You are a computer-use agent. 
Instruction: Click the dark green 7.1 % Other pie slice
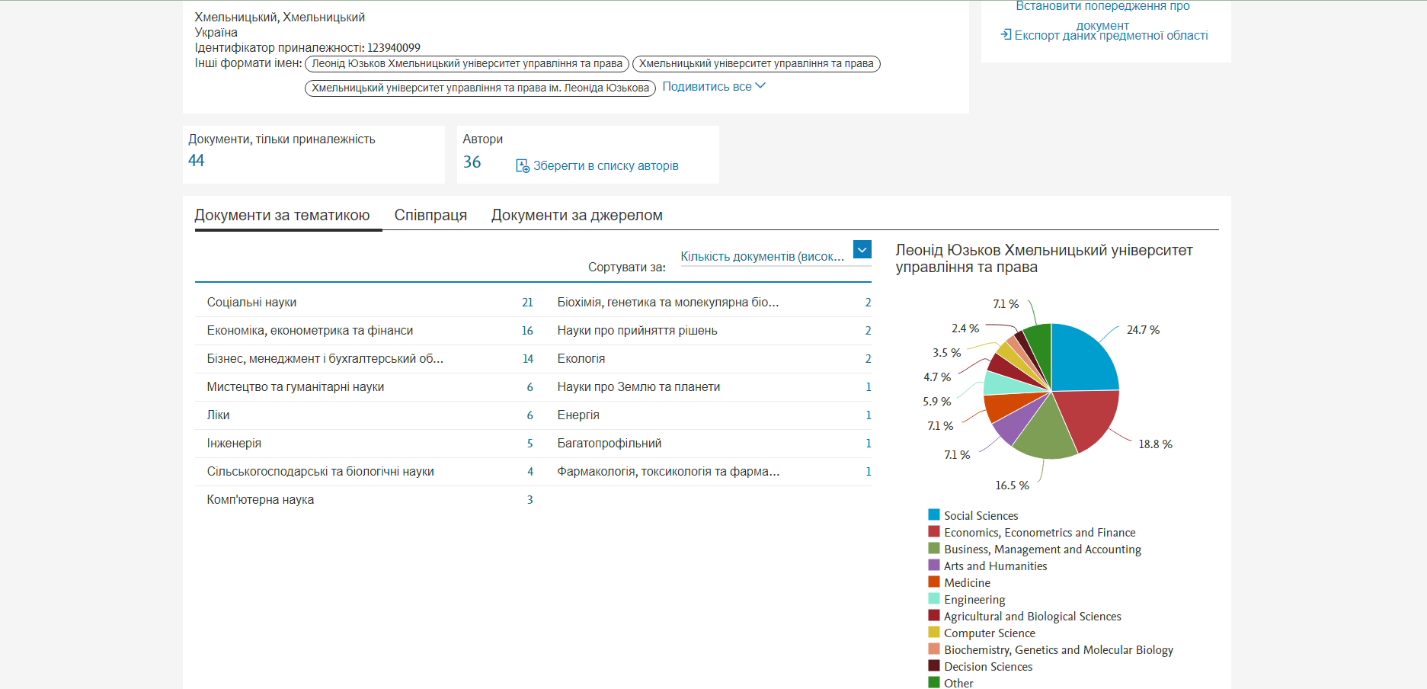[1040, 345]
